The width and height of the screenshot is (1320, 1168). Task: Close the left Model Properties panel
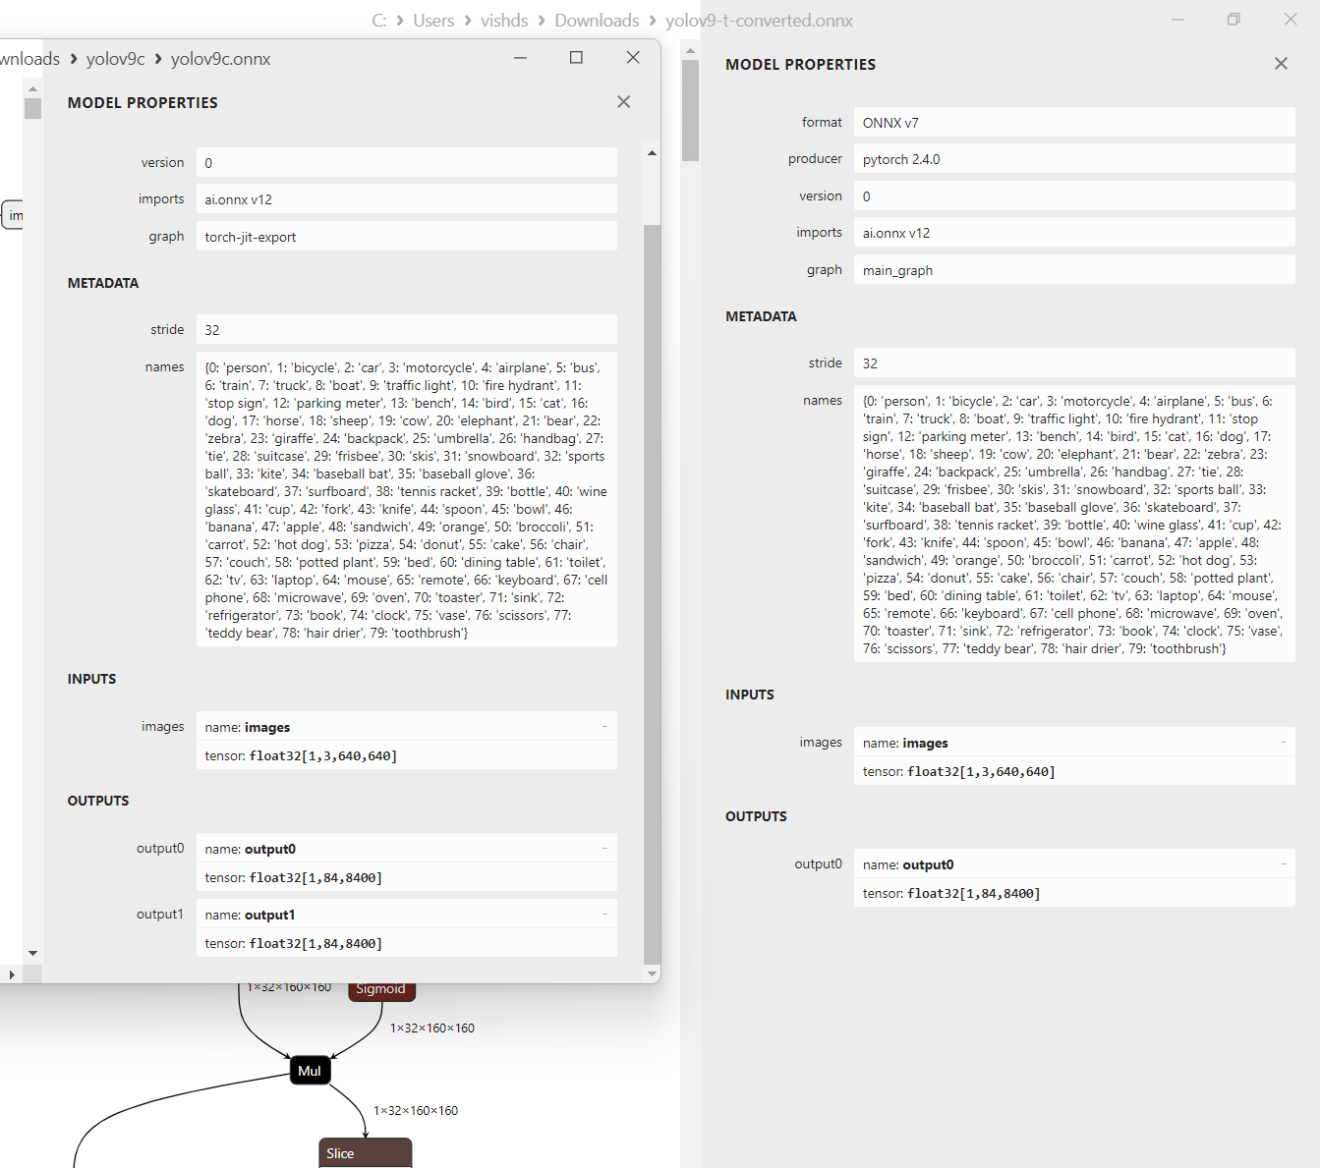pos(623,102)
